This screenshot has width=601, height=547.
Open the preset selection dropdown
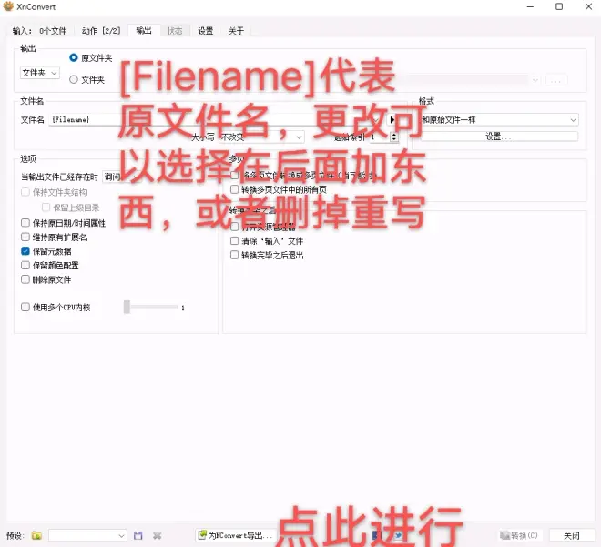(x=88, y=536)
